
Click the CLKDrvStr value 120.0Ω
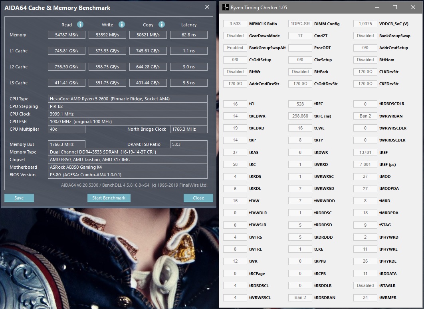365,72
